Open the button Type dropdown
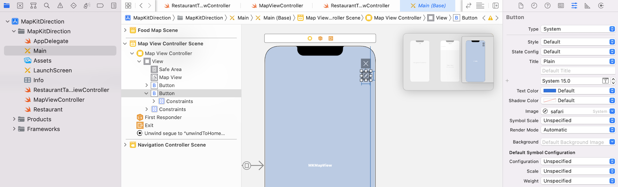Screen dimensions: 618x187 (578, 29)
